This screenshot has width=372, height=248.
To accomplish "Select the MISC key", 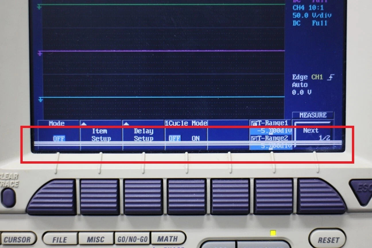I will [x=96, y=239].
